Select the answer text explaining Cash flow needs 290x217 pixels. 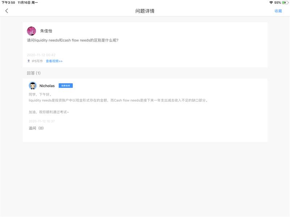[118, 100]
